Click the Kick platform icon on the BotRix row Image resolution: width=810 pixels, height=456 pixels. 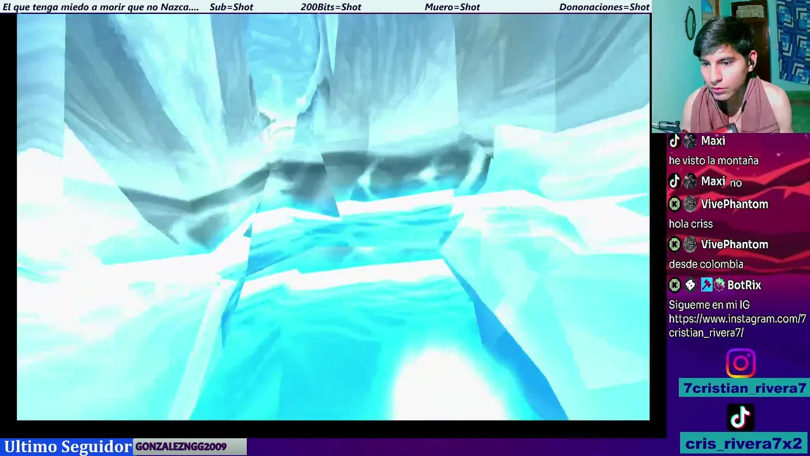(675, 285)
